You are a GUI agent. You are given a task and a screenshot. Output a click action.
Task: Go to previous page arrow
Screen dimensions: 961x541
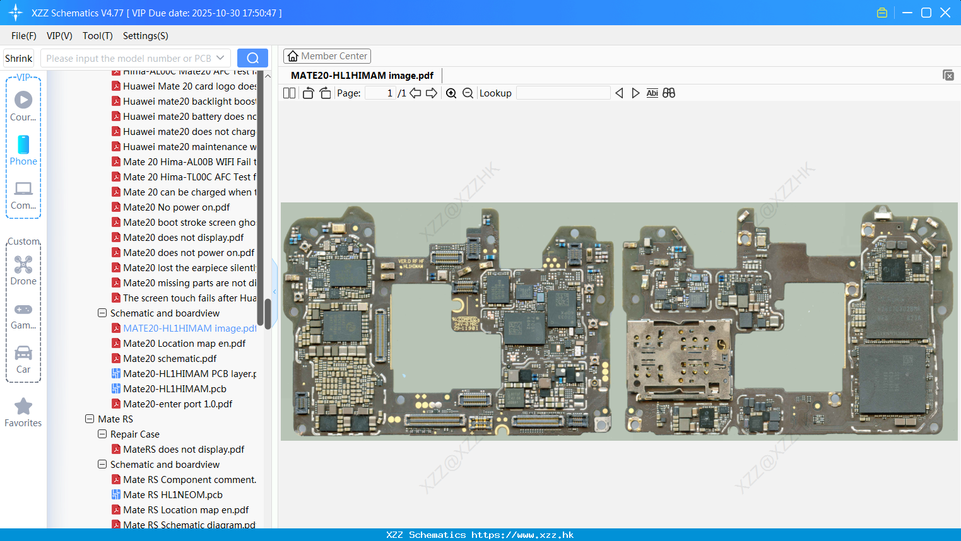pyautogui.click(x=415, y=93)
